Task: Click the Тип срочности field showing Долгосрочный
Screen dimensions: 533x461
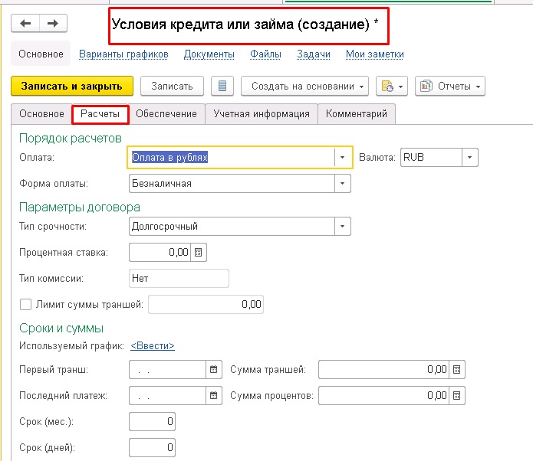Action: point(232,226)
